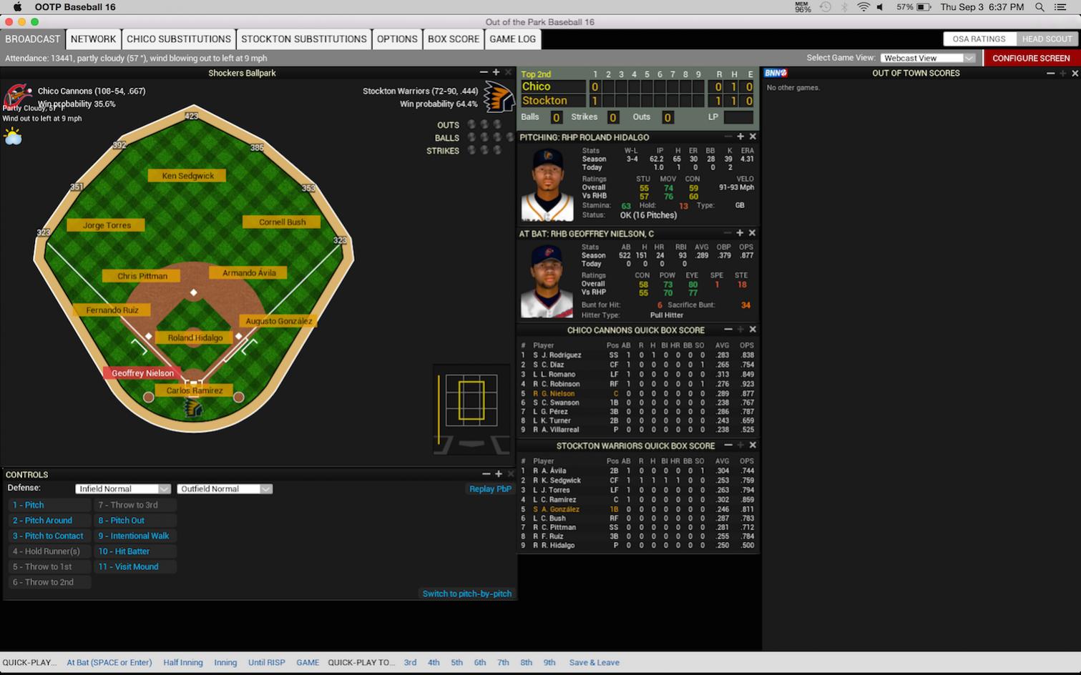
Task: Switch to the Broadcast tab
Action: coord(33,39)
